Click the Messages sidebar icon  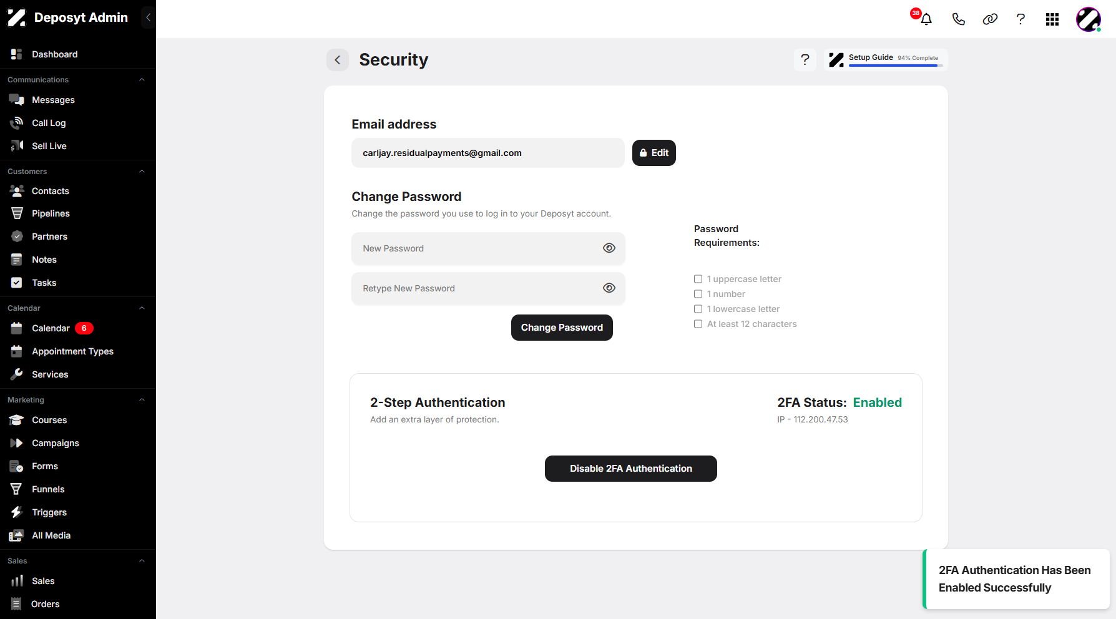(16, 100)
